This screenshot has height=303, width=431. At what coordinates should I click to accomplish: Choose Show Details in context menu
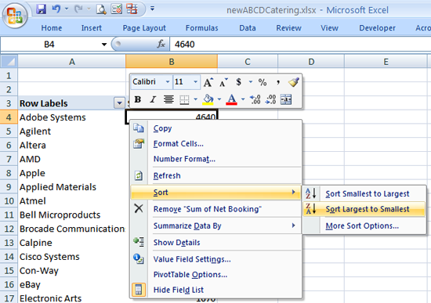point(215,243)
